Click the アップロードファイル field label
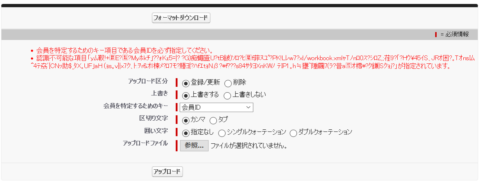Image resolution: width=481 pixels, height=183 pixels. [145, 143]
